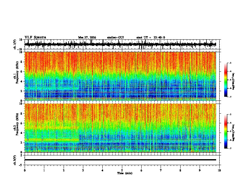Click the log(PSD) label beside ch.2 colorbar
247x191 pixels.
point(233,133)
